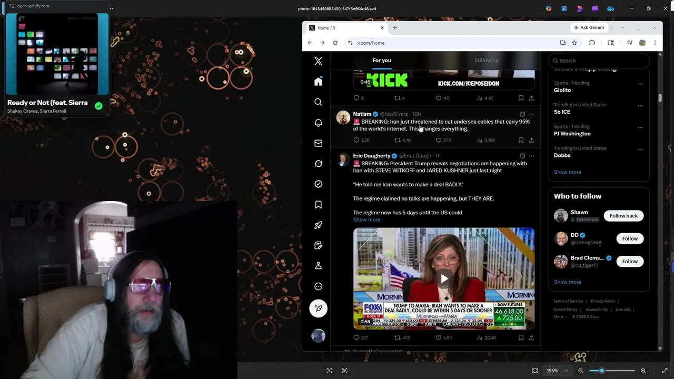Open more options on Natism's post

[x=531, y=114]
